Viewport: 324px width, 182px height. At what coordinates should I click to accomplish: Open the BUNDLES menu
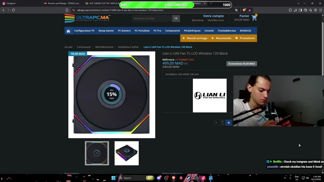point(246,31)
